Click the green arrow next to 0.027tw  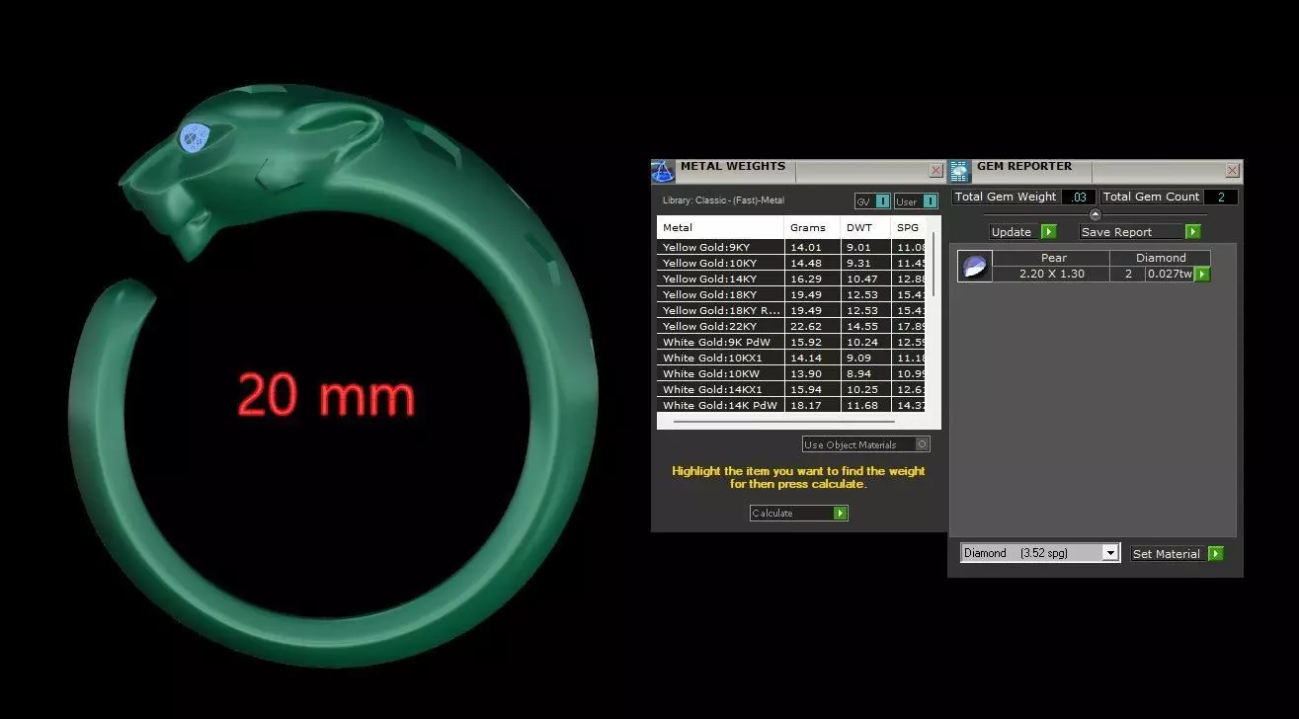(x=1202, y=274)
